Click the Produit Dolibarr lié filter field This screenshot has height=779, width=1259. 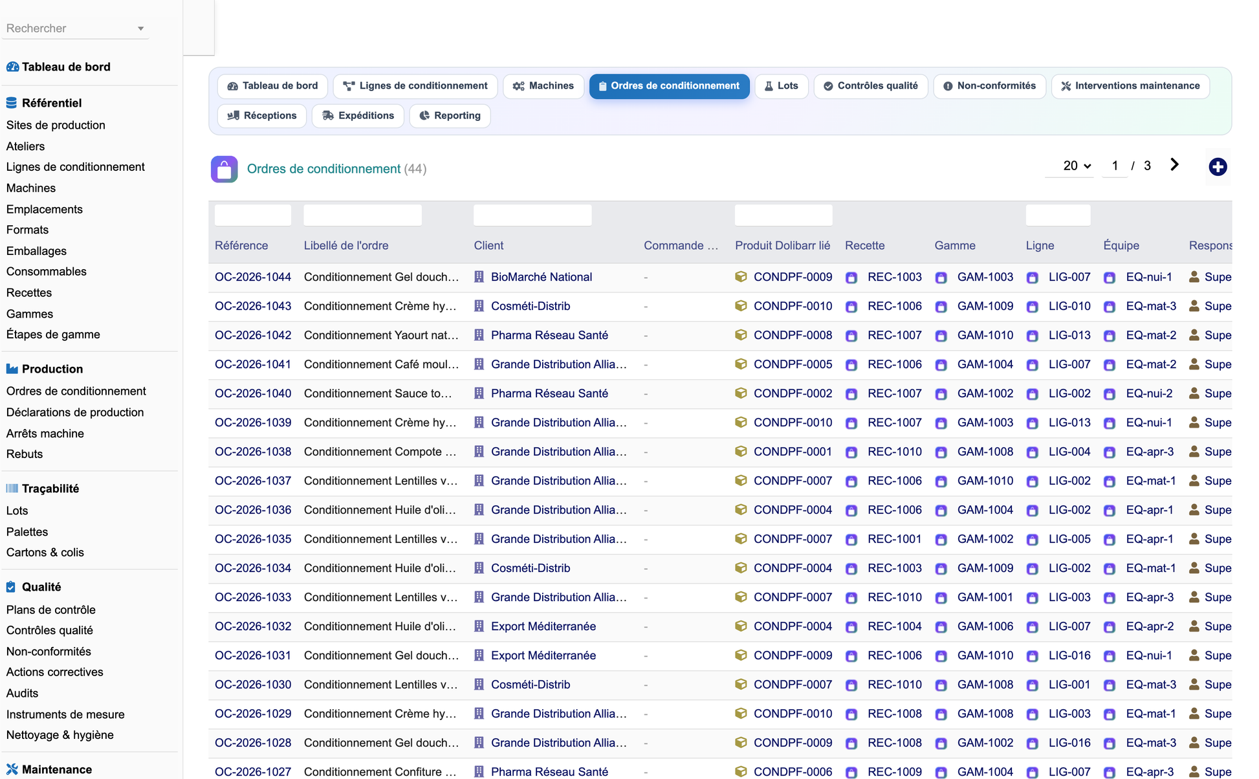(783, 215)
